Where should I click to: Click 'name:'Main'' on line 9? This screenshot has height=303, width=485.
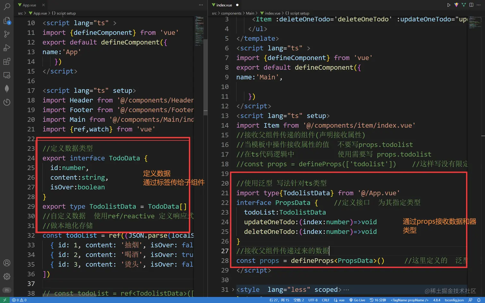(258, 77)
